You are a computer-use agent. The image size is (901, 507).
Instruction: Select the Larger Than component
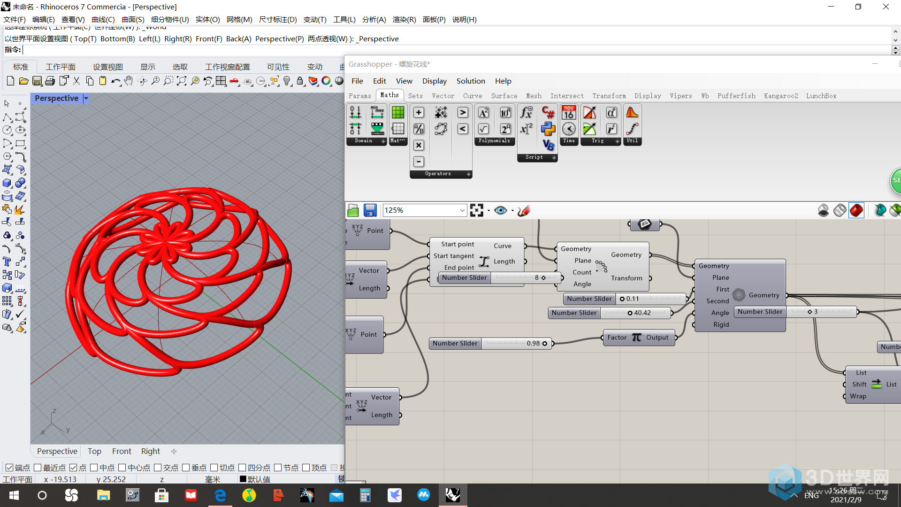point(463,113)
